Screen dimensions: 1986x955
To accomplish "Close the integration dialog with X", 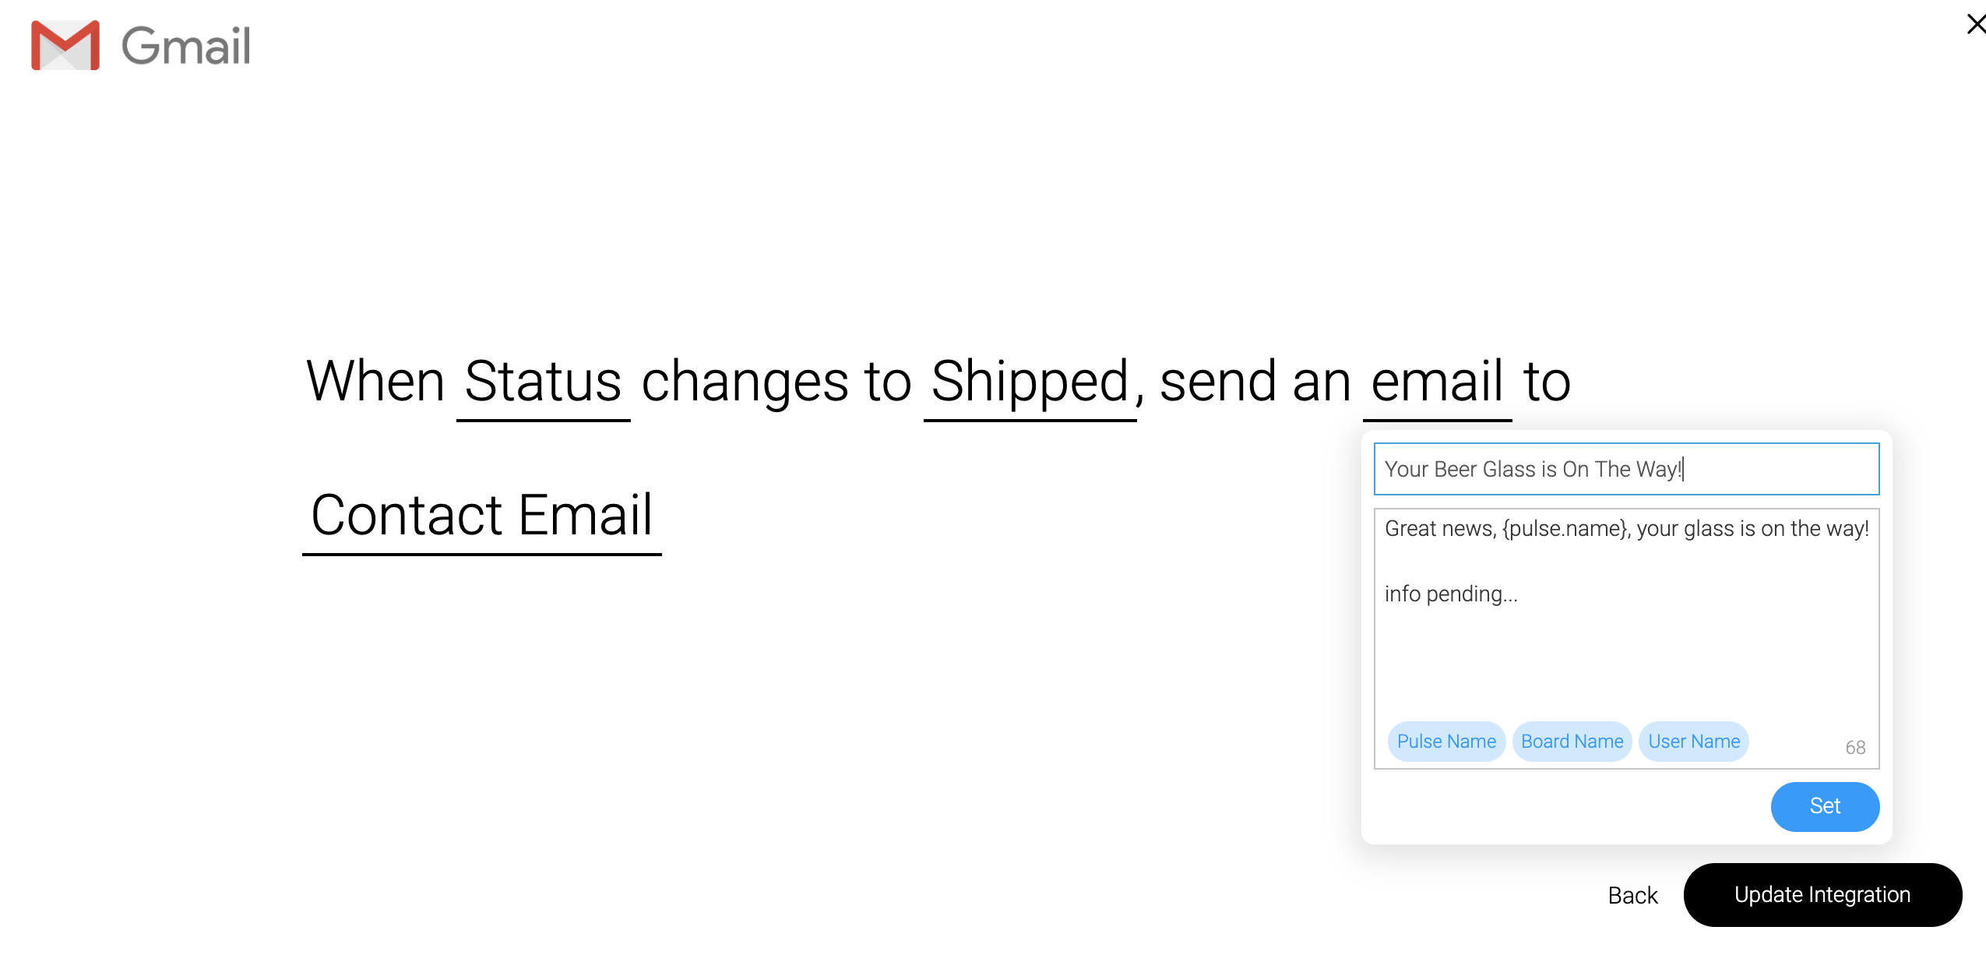I will [x=1975, y=24].
